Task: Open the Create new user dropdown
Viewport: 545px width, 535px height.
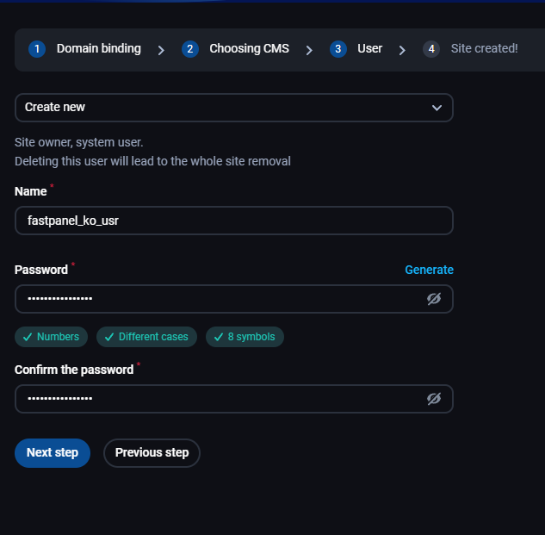Action: pyautogui.click(x=234, y=108)
